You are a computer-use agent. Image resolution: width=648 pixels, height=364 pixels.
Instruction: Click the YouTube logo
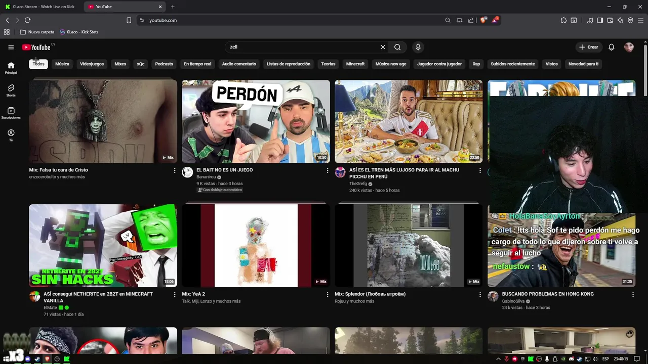click(36, 47)
